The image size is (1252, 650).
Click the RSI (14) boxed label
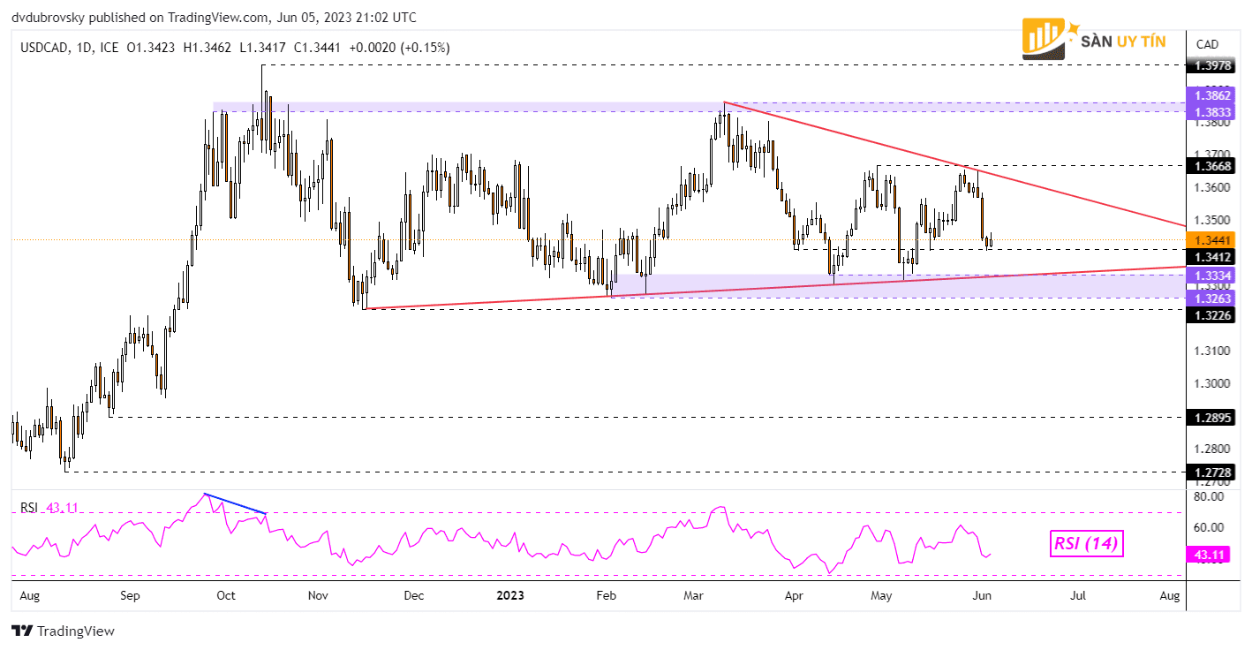[1086, 544]
